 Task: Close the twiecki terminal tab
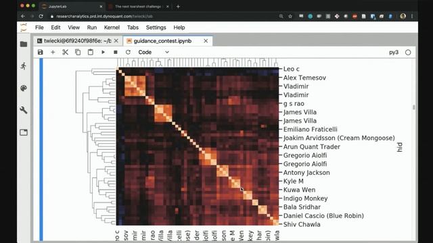[116, 40]
